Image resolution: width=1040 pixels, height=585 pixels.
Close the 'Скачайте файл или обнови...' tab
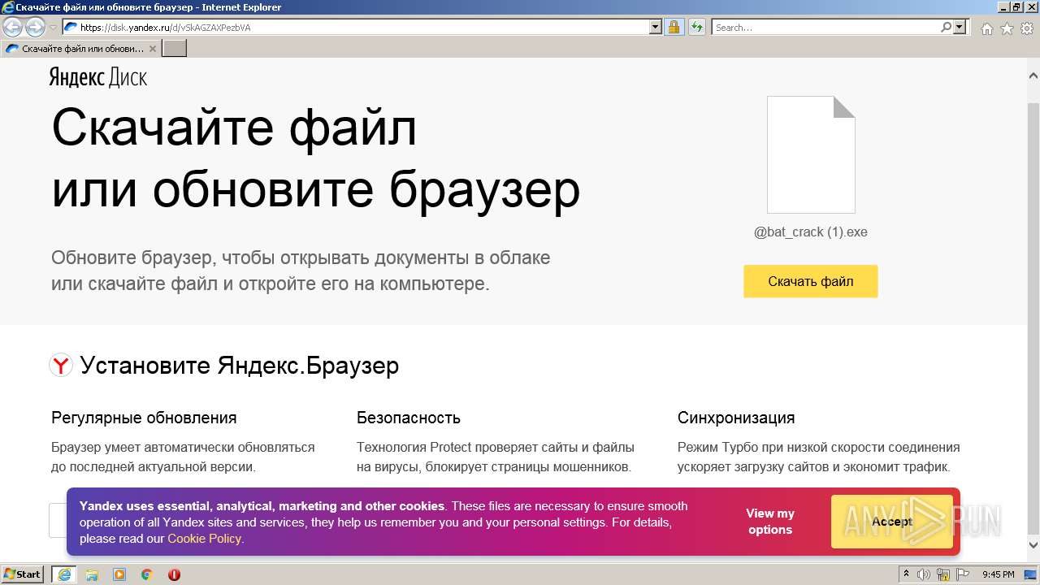153,49
